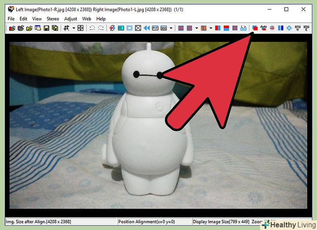Toggle the red-blue grid icon

tap(272, 28)
